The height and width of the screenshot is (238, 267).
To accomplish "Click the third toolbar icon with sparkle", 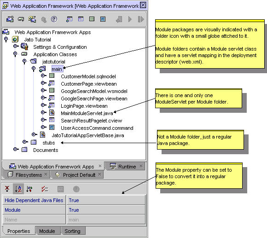I will 32,19.
